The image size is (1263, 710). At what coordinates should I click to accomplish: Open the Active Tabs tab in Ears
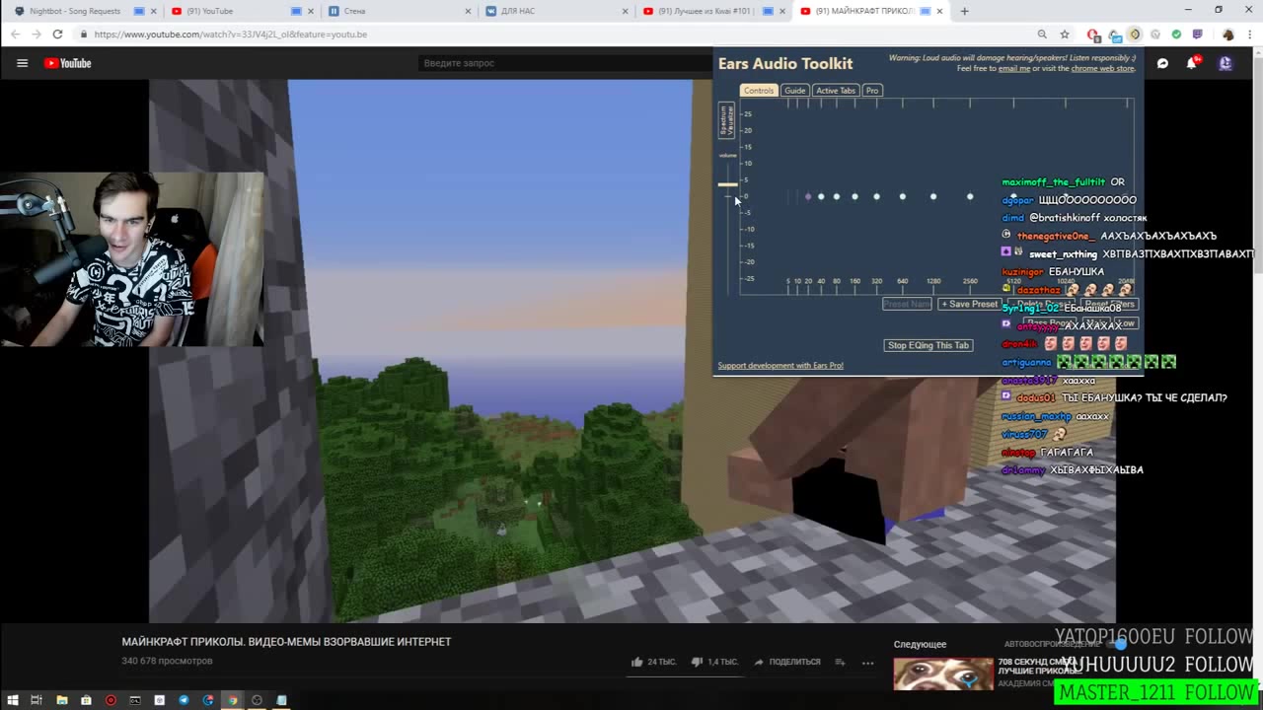(x=835, y=91)
